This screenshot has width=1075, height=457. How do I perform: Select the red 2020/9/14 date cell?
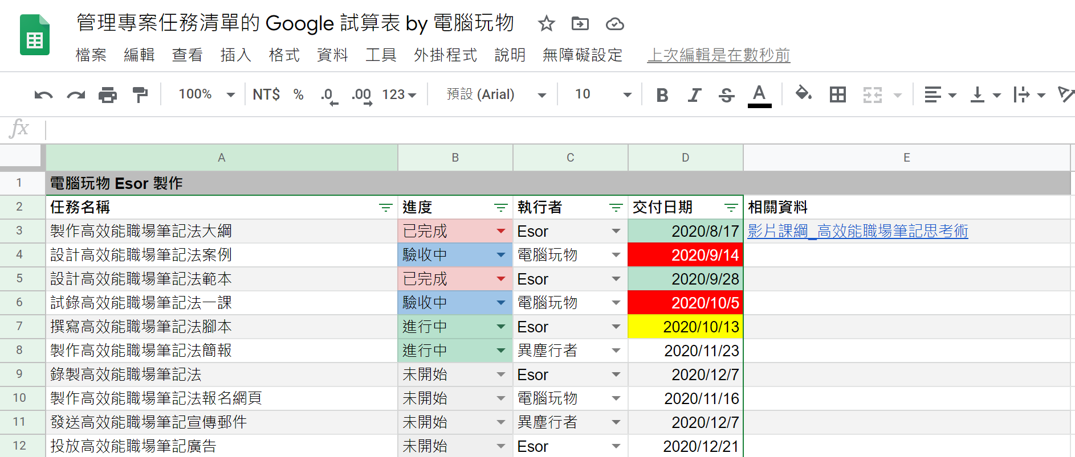[x=686, y=255]
